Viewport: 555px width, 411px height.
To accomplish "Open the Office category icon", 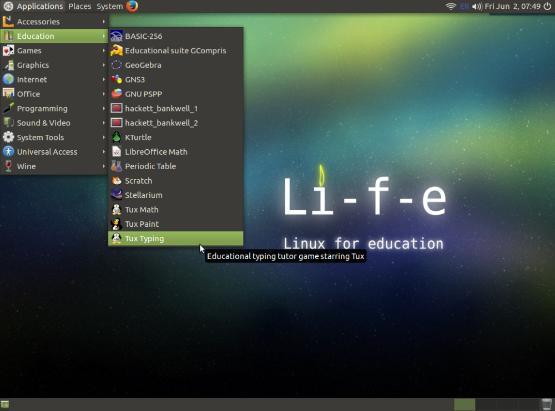I will pos(8,94).
